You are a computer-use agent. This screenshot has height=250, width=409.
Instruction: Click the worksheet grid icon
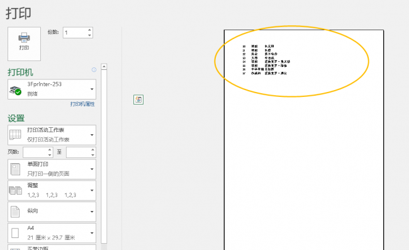(x=15, y=135)
